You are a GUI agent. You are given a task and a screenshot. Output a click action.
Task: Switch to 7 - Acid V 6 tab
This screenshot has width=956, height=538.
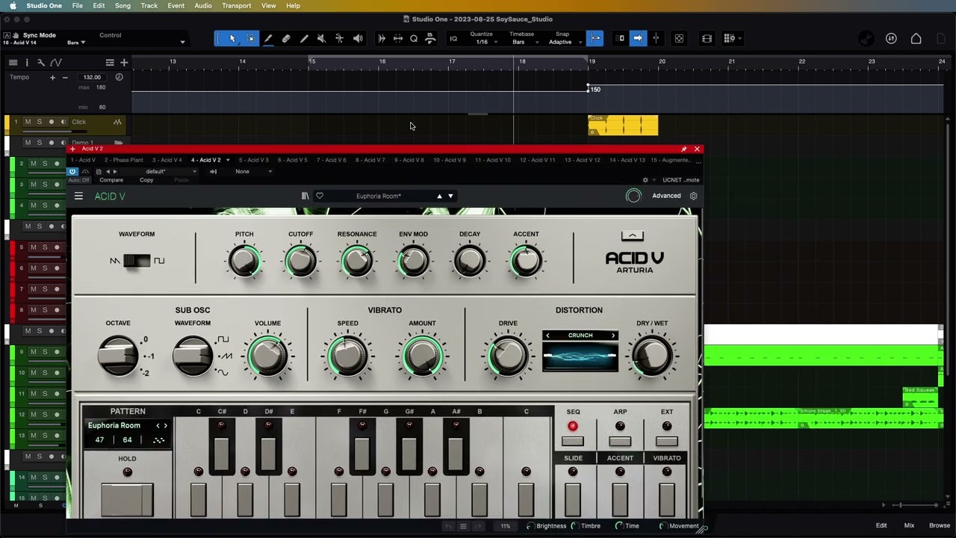click(332, 160)
